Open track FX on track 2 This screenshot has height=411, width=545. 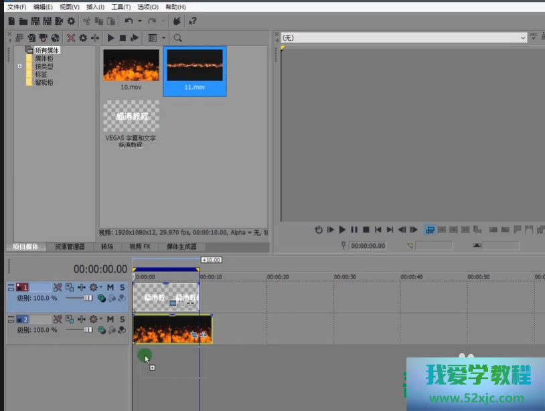click(x=81, y=319)
